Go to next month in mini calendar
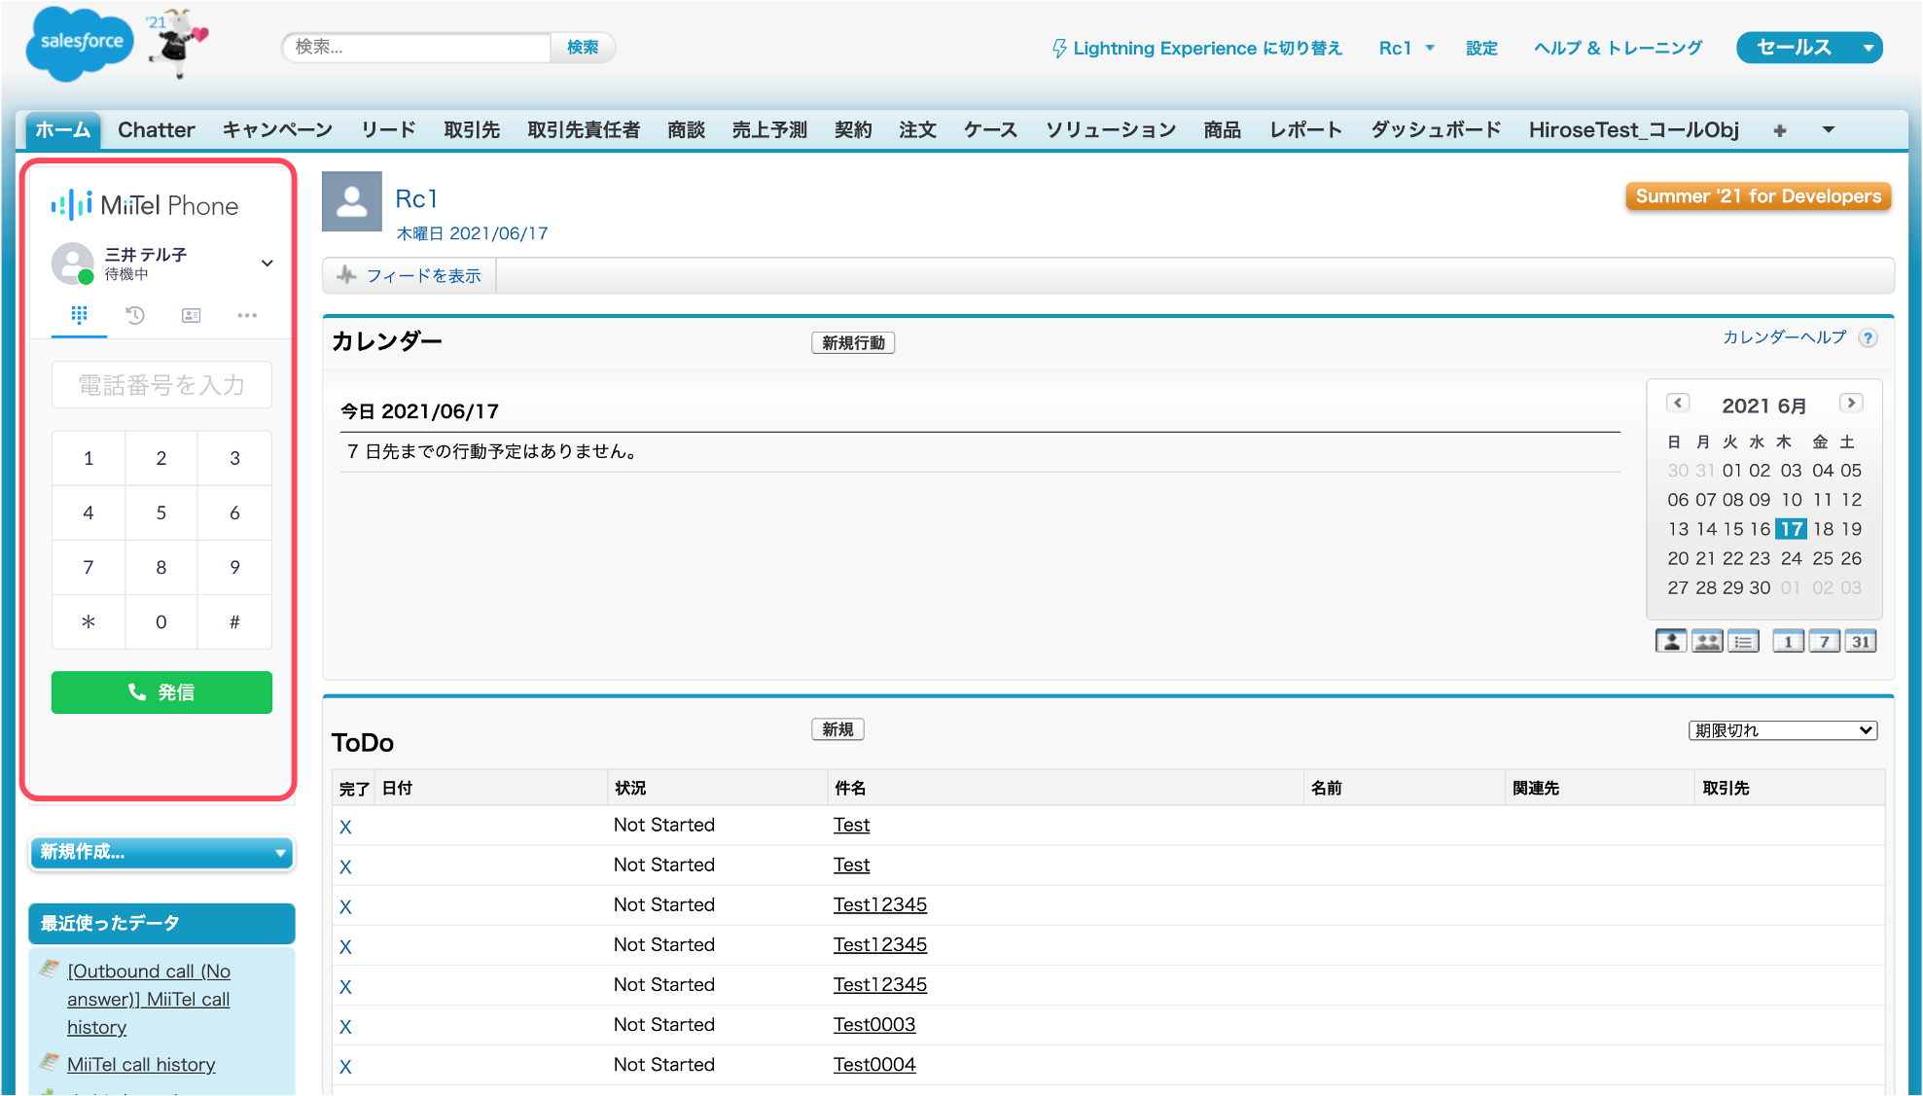 click(1850, 403)
